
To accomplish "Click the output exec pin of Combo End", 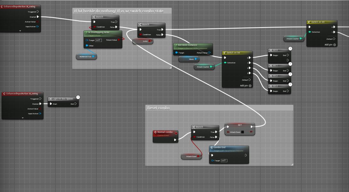I will [x=246, y=155].
